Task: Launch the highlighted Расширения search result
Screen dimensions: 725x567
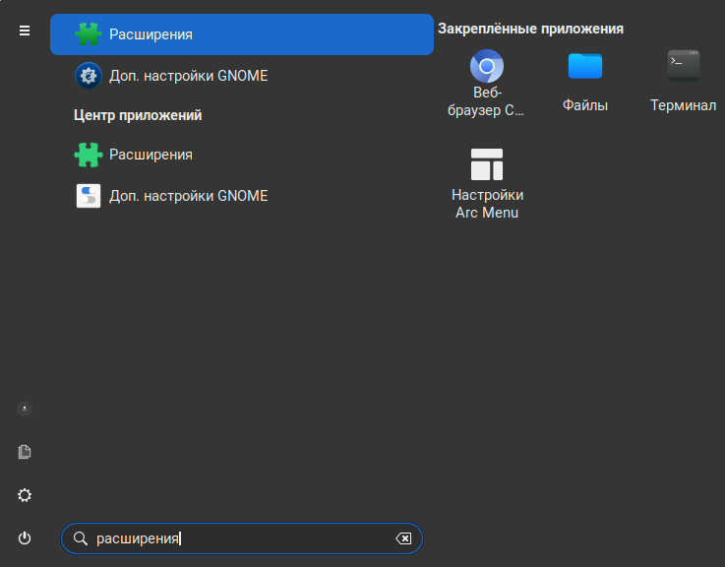Action: coord(241,34)
